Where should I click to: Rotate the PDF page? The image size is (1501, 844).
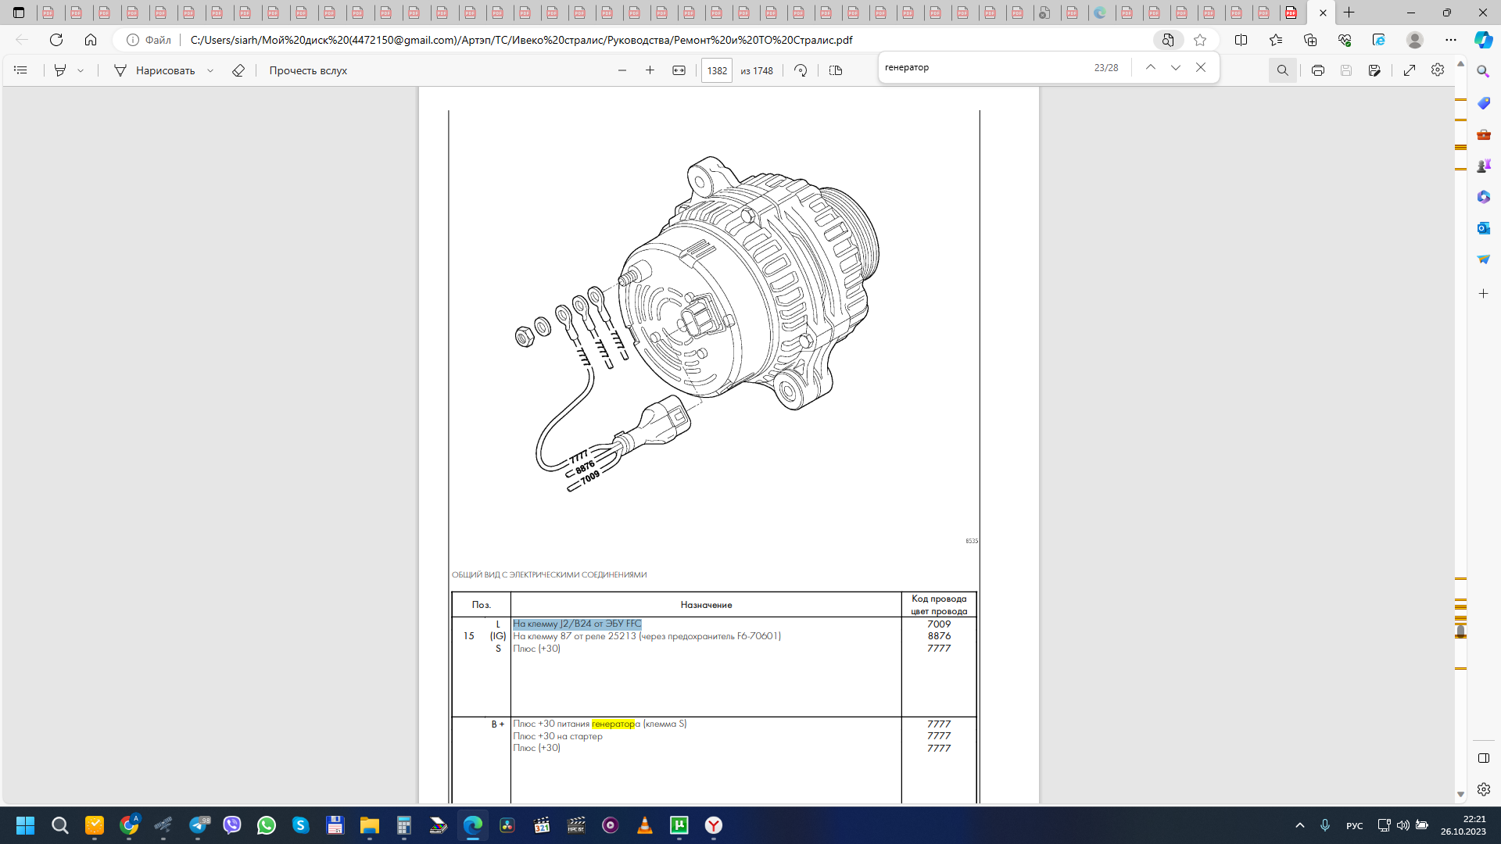pyautogui.click(x=801, y=70)
